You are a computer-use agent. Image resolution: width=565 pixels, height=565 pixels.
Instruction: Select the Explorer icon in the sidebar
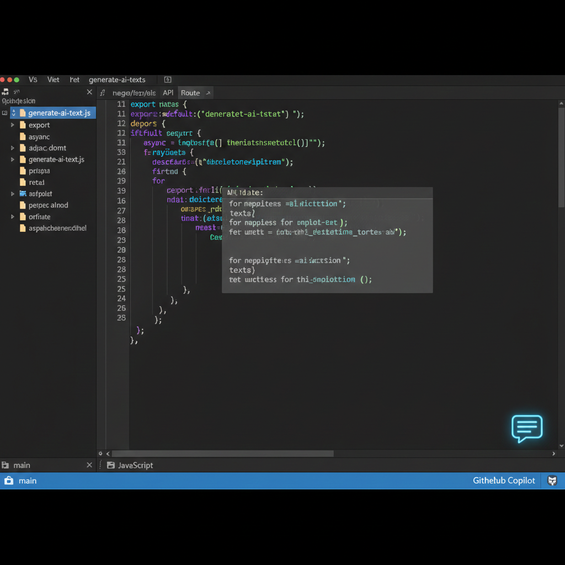point(6,93)
